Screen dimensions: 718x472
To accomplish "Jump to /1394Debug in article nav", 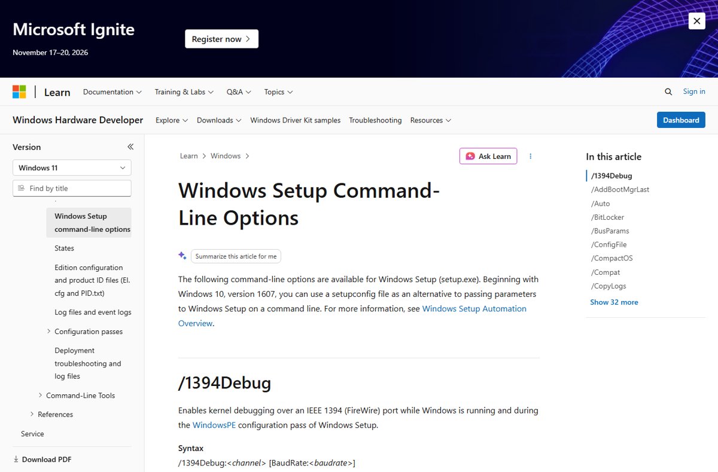I will coord(611,176).
